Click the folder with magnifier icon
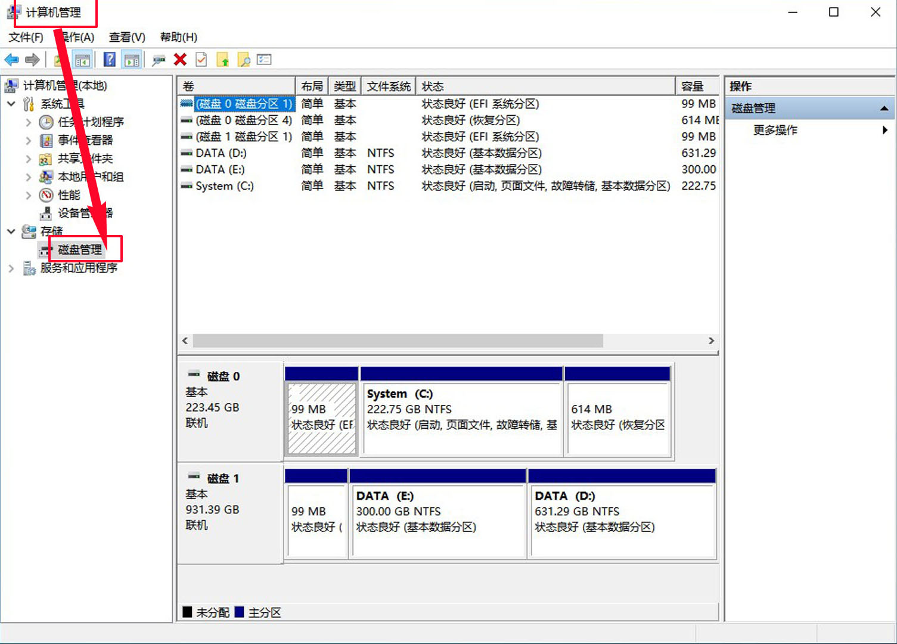The image size is (897, 644). [x=244, y=60]
